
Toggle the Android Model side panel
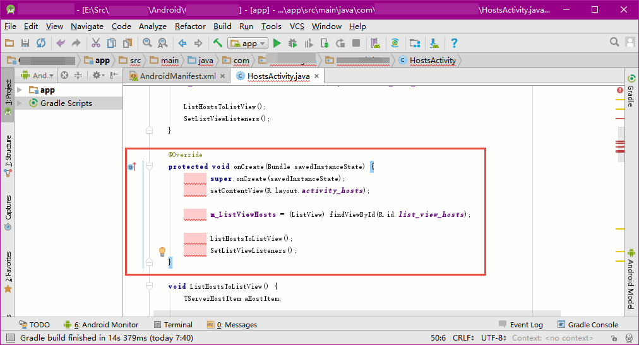tap(631, 279)
